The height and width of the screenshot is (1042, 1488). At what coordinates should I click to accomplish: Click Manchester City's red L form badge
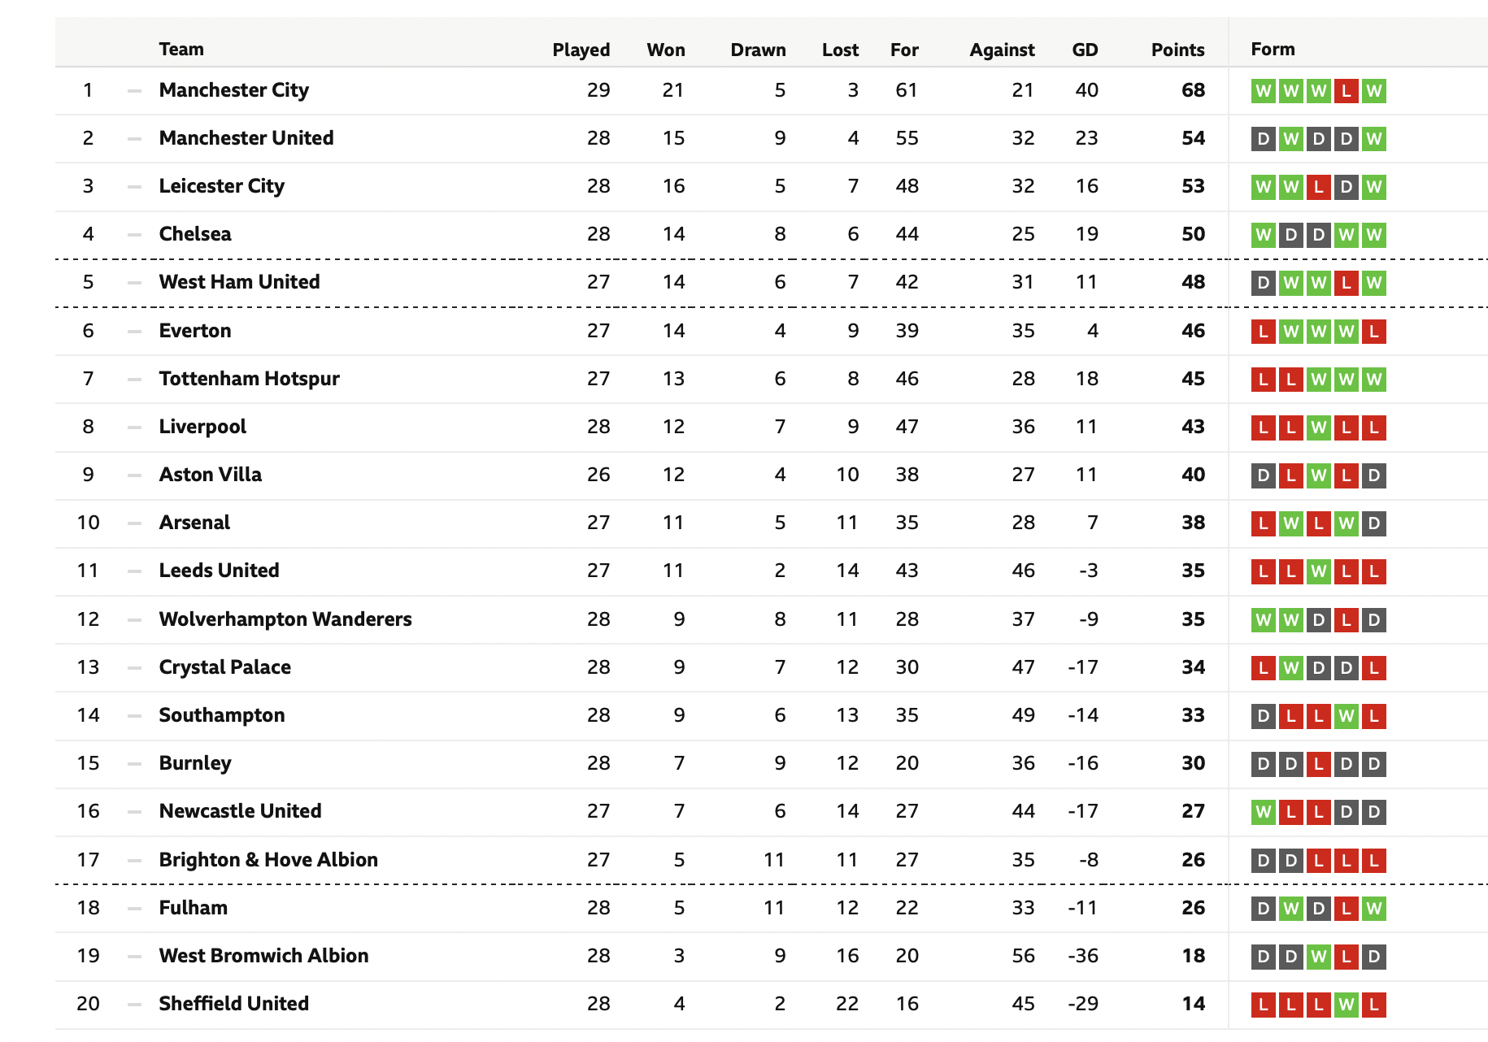click(x=1347, y=91)
